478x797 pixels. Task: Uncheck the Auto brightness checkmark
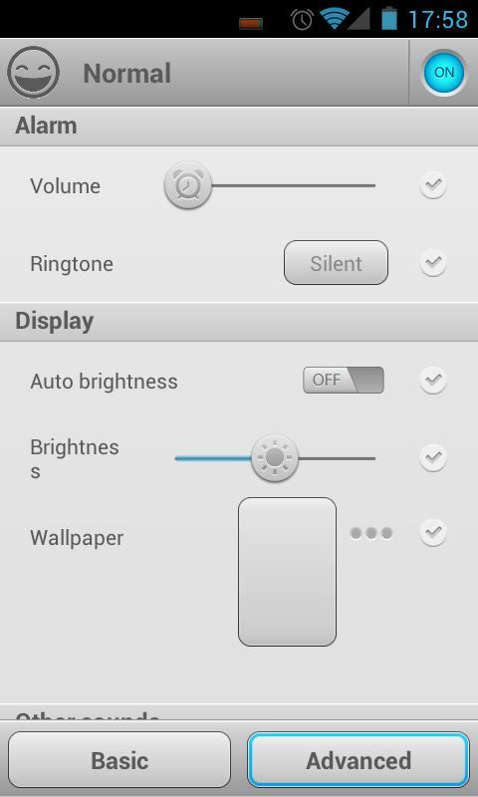(x=433, y=381)
